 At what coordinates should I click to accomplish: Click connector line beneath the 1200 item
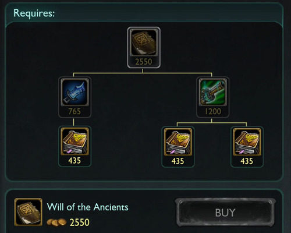point(212,123)
